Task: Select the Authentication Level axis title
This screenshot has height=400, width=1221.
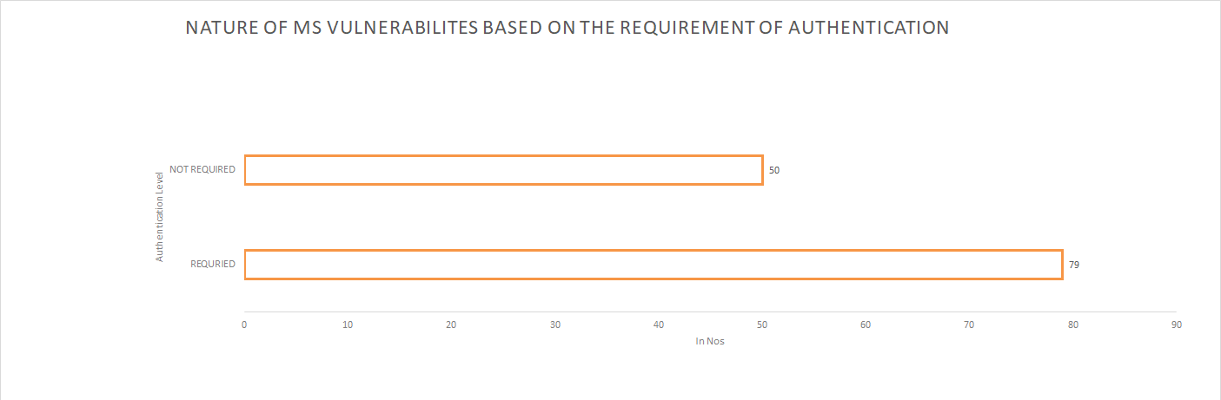Action: 159,217
